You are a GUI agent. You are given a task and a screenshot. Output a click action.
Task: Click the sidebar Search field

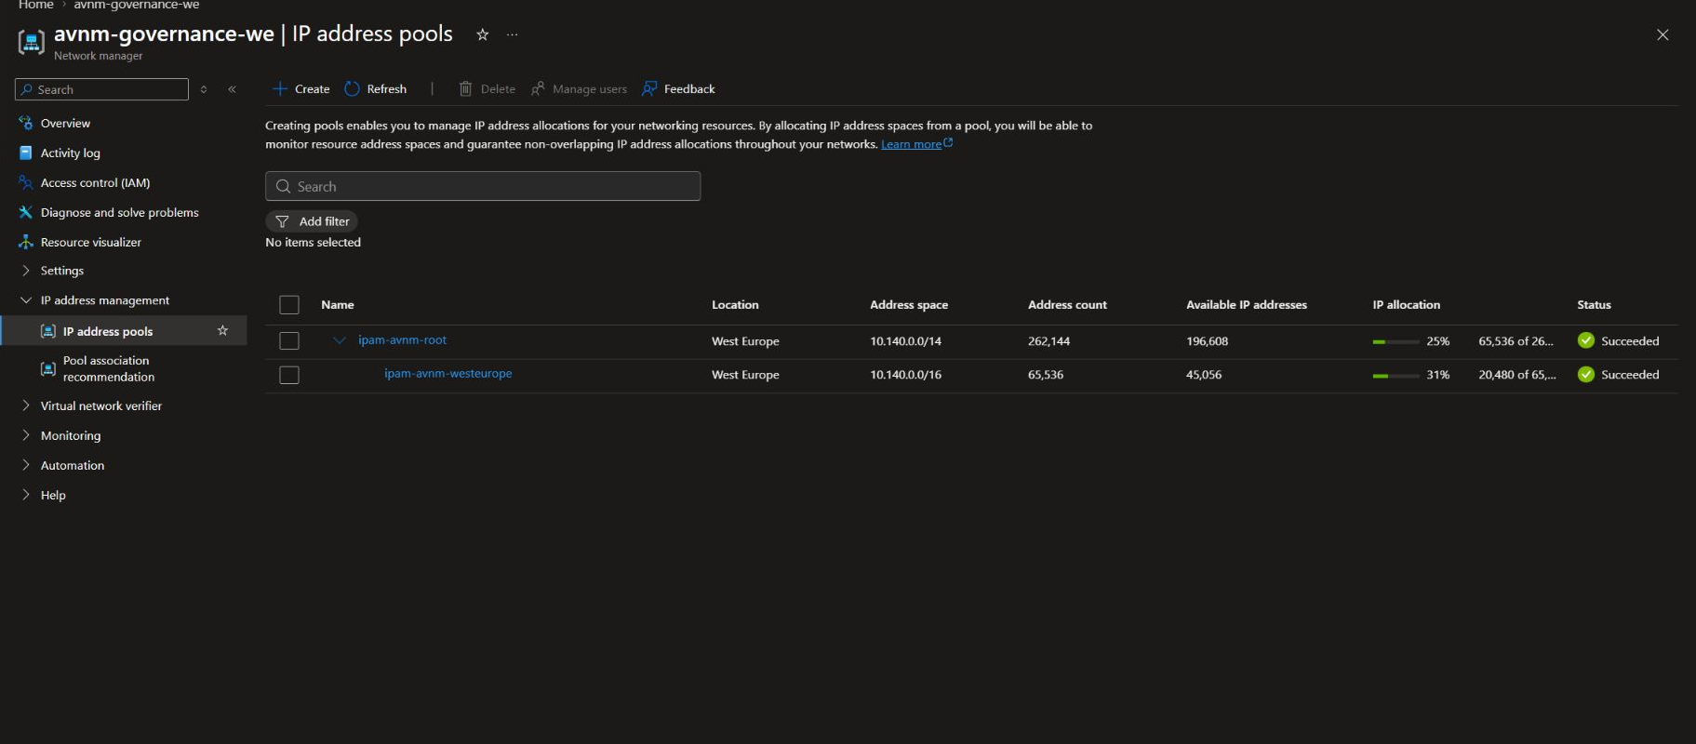click(x=101, y=89)
